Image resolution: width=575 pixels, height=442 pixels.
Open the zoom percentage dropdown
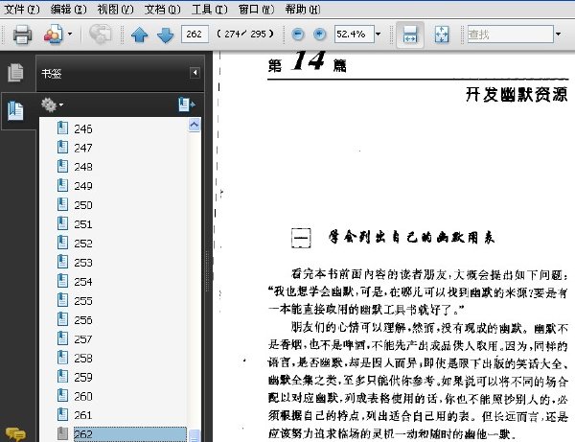coord(379,35)
